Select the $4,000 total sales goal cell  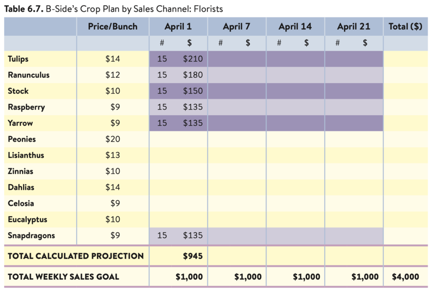click(405, 277)
